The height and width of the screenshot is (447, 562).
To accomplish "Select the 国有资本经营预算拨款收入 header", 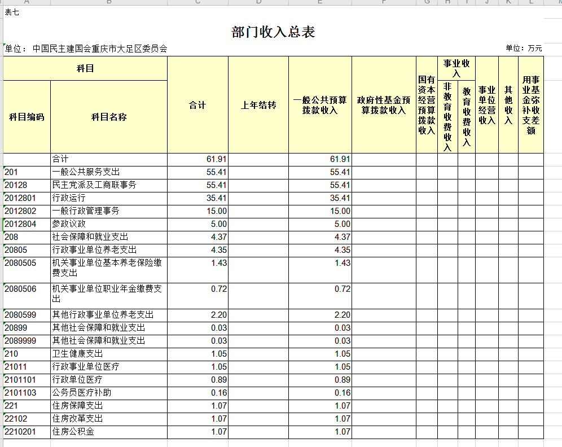I will (427, 105).
